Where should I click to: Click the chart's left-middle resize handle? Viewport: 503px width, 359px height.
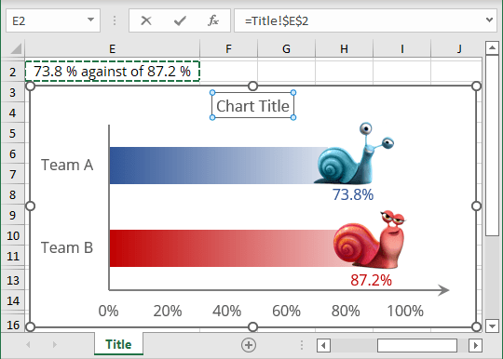(30, 206)
